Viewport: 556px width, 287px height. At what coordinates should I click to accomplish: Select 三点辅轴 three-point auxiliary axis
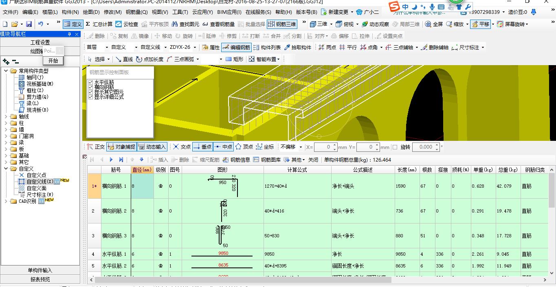point(399,47)
